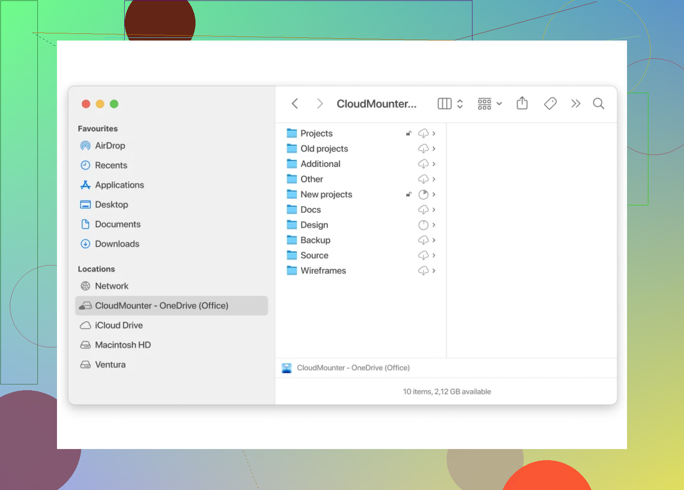Screen dimensions: 684x490
Task: Click the Applications icon in sidebar
Action: [x=85, y=185]
